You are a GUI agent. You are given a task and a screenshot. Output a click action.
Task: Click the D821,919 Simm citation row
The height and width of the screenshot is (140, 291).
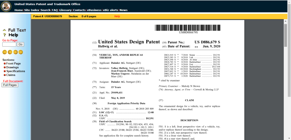pyautogui.click(x=192, y=55)
